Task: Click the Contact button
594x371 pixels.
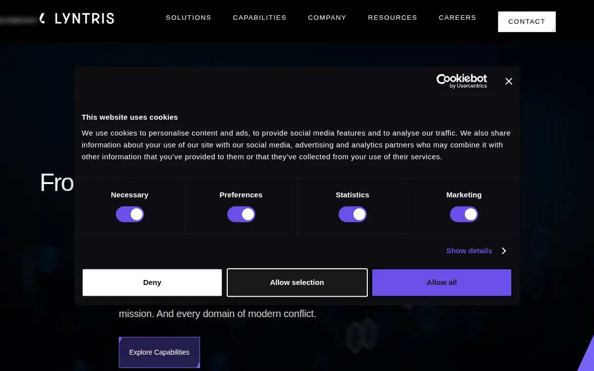Action: click(527, 22)
